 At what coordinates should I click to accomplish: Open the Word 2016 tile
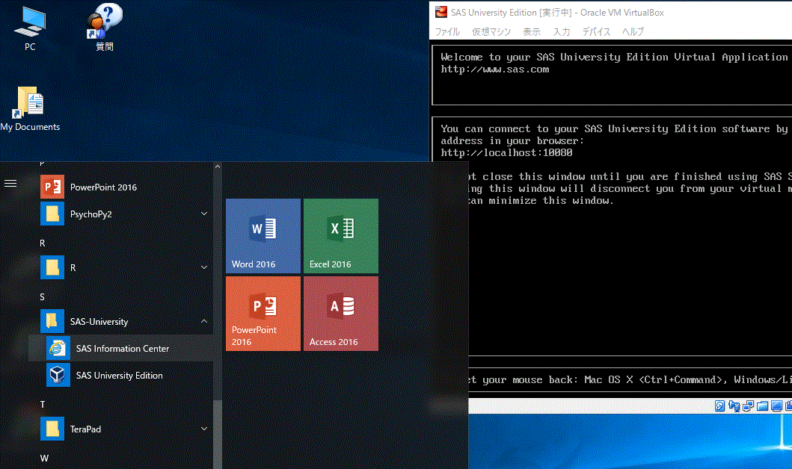[x=263, y=236]
